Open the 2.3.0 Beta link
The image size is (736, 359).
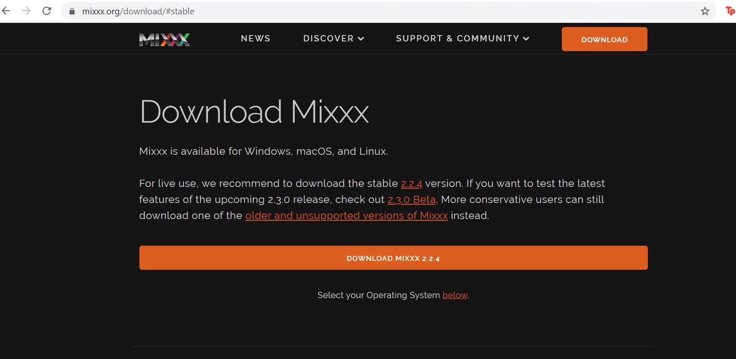coord(411,200)
